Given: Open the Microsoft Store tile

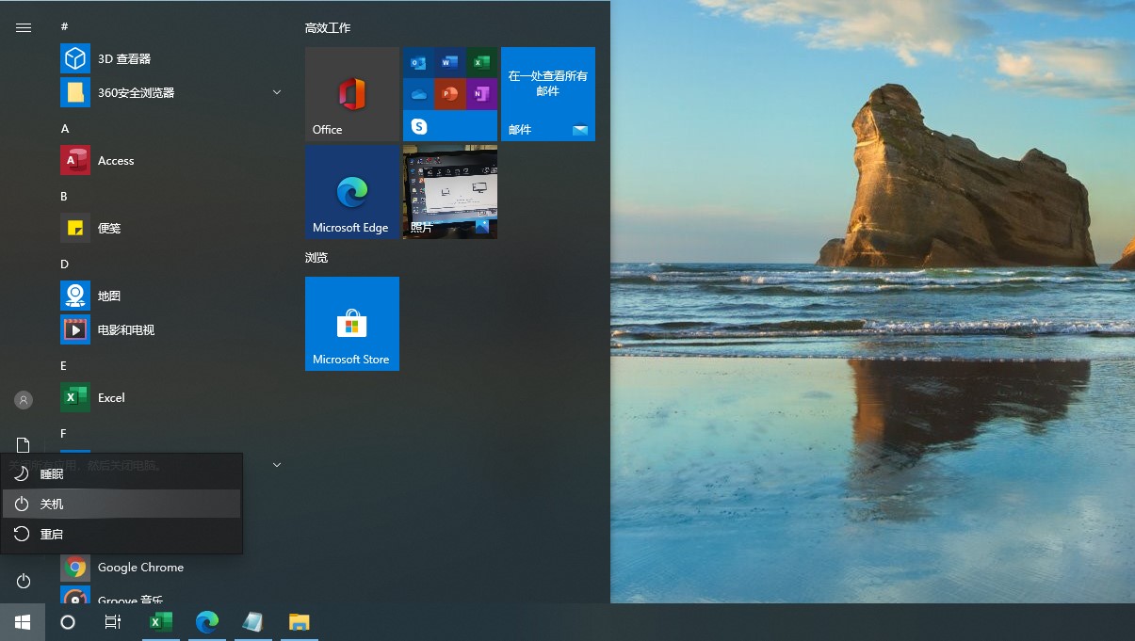Looking at the screenshot, I should pos(352,324).
